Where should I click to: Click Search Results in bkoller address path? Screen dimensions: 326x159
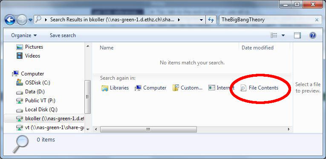(x=112, y=20)
